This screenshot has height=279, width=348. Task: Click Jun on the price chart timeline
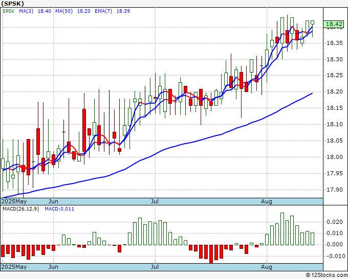(x=53, y=202)
